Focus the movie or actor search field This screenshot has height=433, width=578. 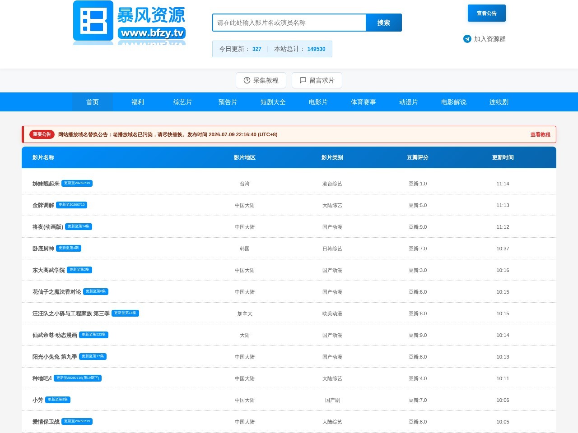click(289, 23)
